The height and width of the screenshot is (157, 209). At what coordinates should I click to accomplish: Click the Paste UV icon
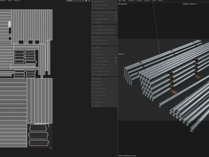(93, 82)
